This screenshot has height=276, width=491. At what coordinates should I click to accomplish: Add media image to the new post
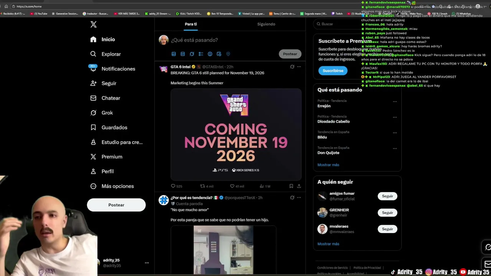click(174, 54)
